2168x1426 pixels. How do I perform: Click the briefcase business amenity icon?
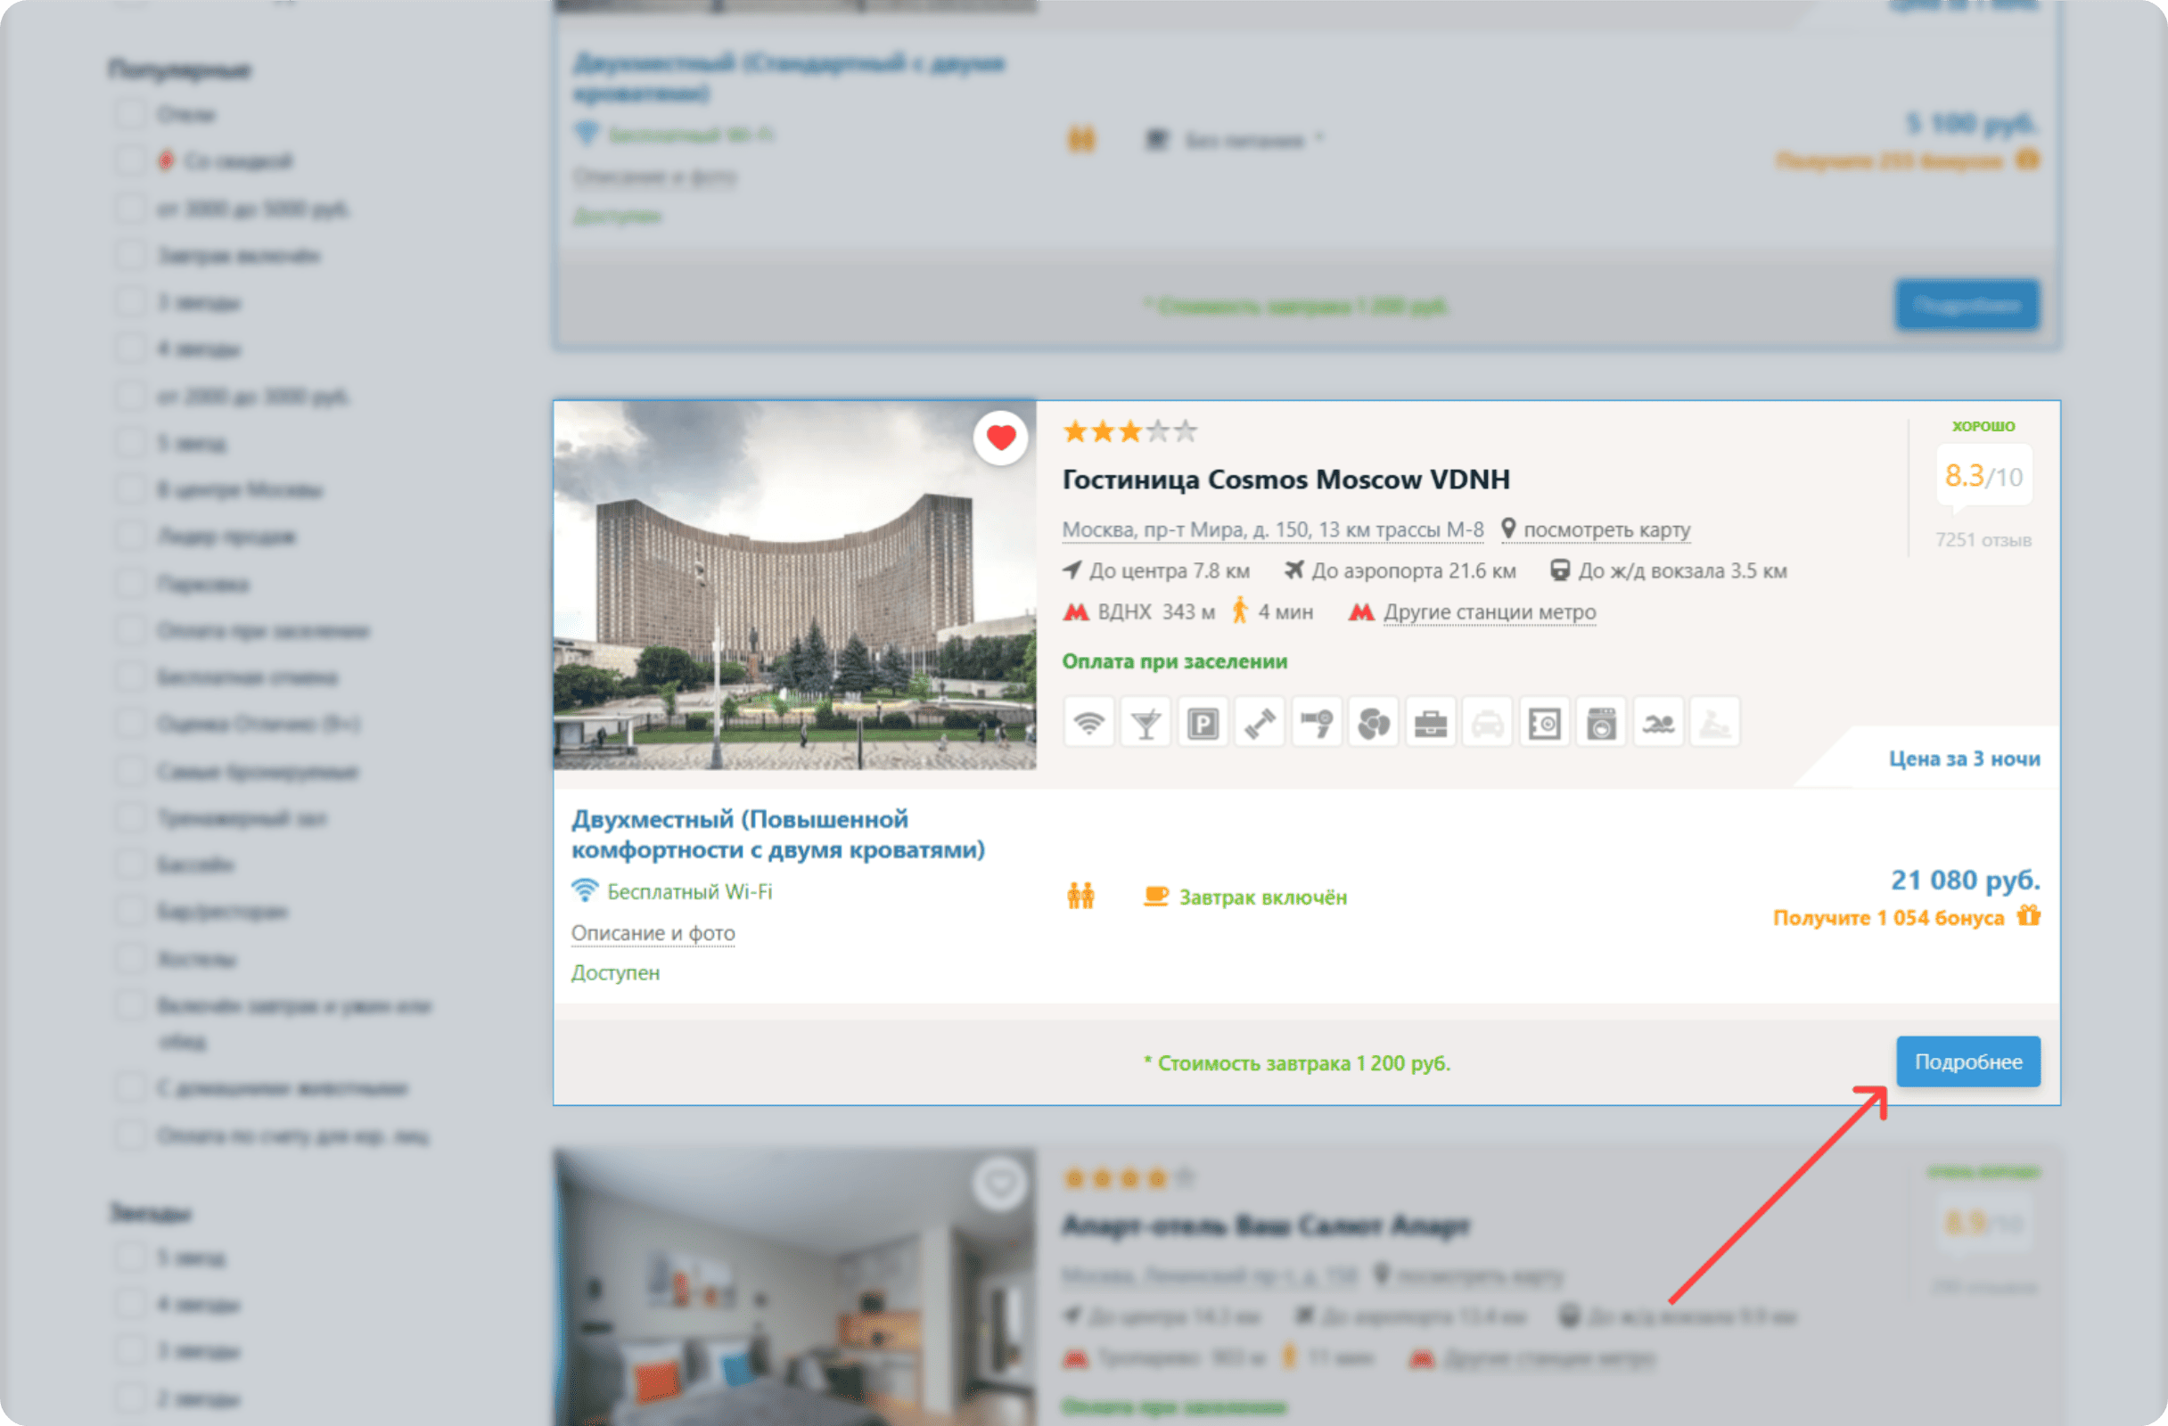tap(1430, 724)
